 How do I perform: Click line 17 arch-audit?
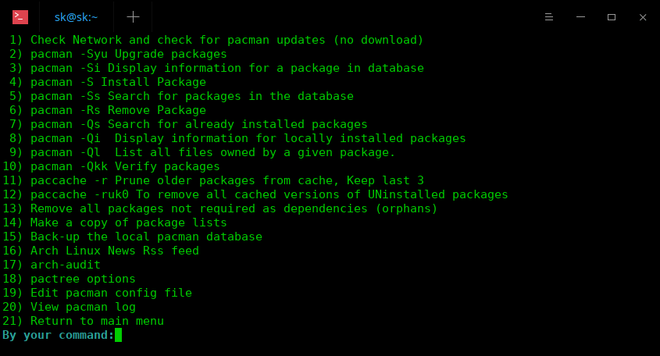click(52, 265)
